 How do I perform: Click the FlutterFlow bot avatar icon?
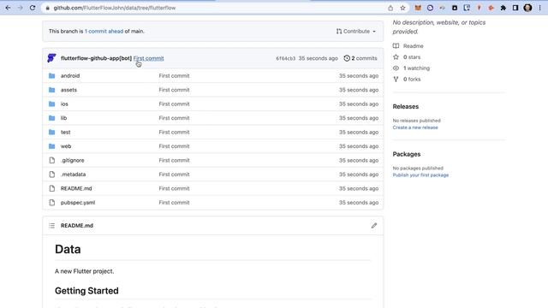coord(51,58)
